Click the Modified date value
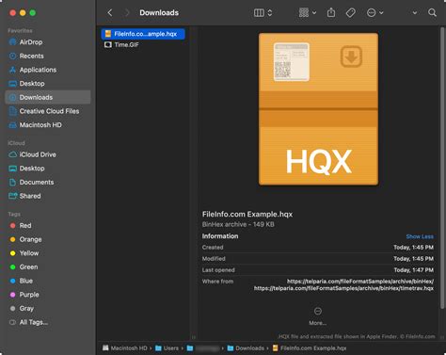The height and width of the screenshot is (355, 446). point(413,259)
